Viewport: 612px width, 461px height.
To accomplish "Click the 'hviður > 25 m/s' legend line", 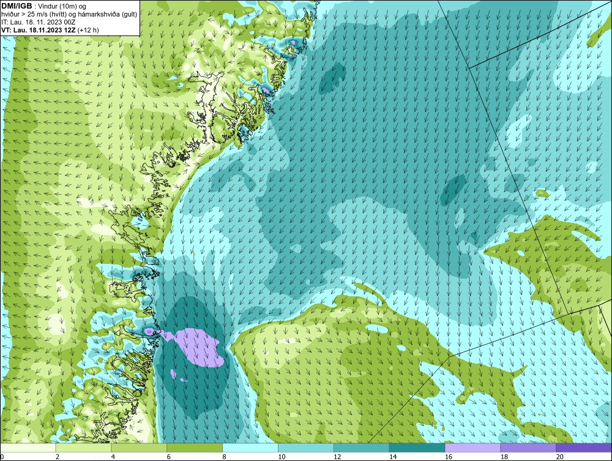I will (x=69, y=15).
